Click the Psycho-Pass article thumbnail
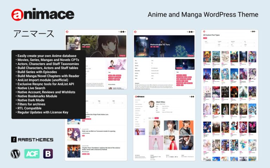The width and height of the screenshot is (270, 168). tap(74, 151)
